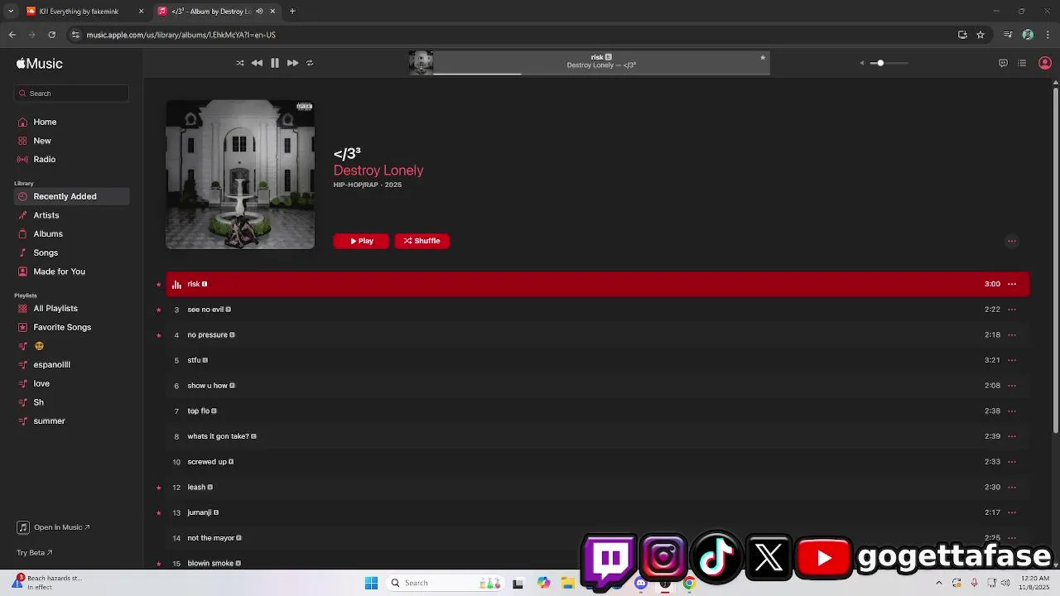Pause the currently playing song
Screen dimensions: 1060x596
[275, 63]
